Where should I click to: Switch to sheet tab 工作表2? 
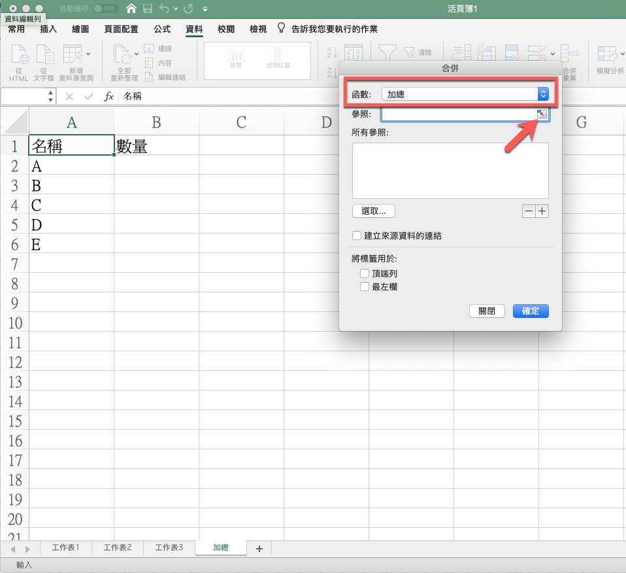118,547
